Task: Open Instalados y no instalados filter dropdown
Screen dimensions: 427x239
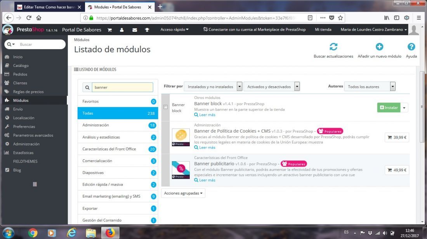Action: click(213, 87)
